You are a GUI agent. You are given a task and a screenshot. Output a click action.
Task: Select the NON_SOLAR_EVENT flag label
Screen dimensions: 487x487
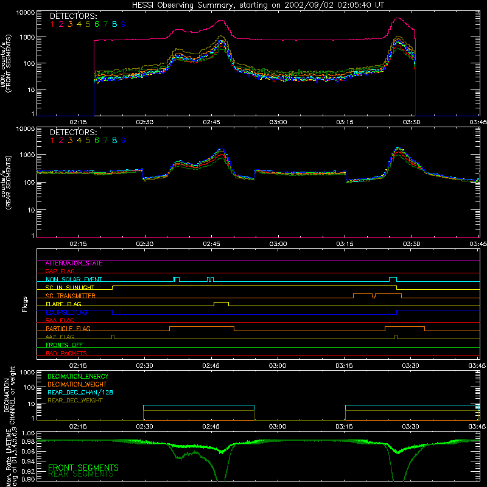pos(74,279)
